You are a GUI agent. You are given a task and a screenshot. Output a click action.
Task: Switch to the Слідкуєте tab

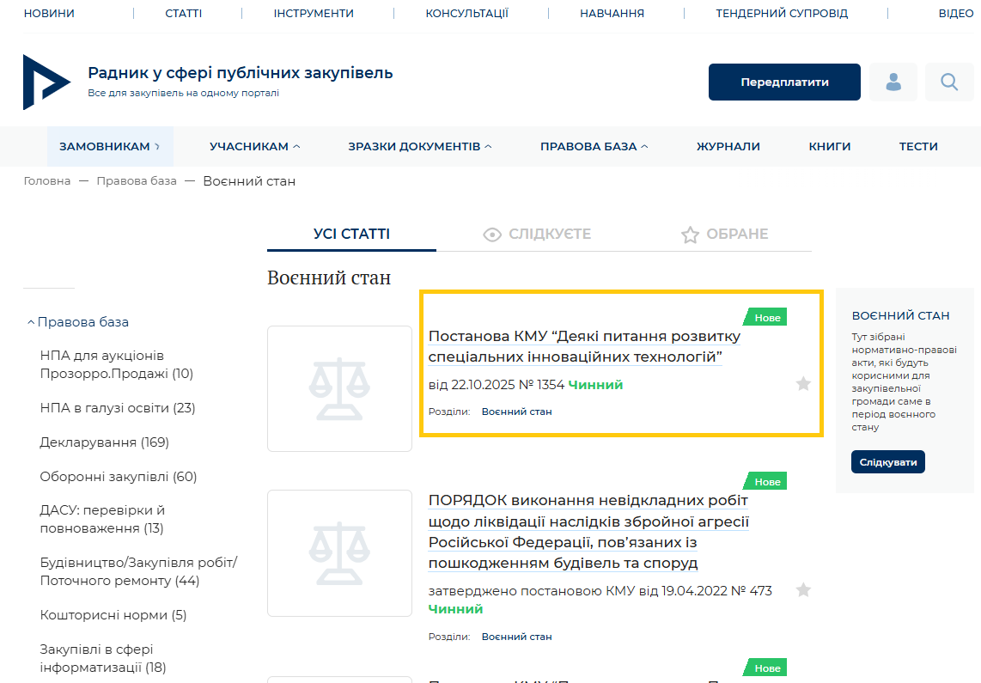[x=538, y=235]
